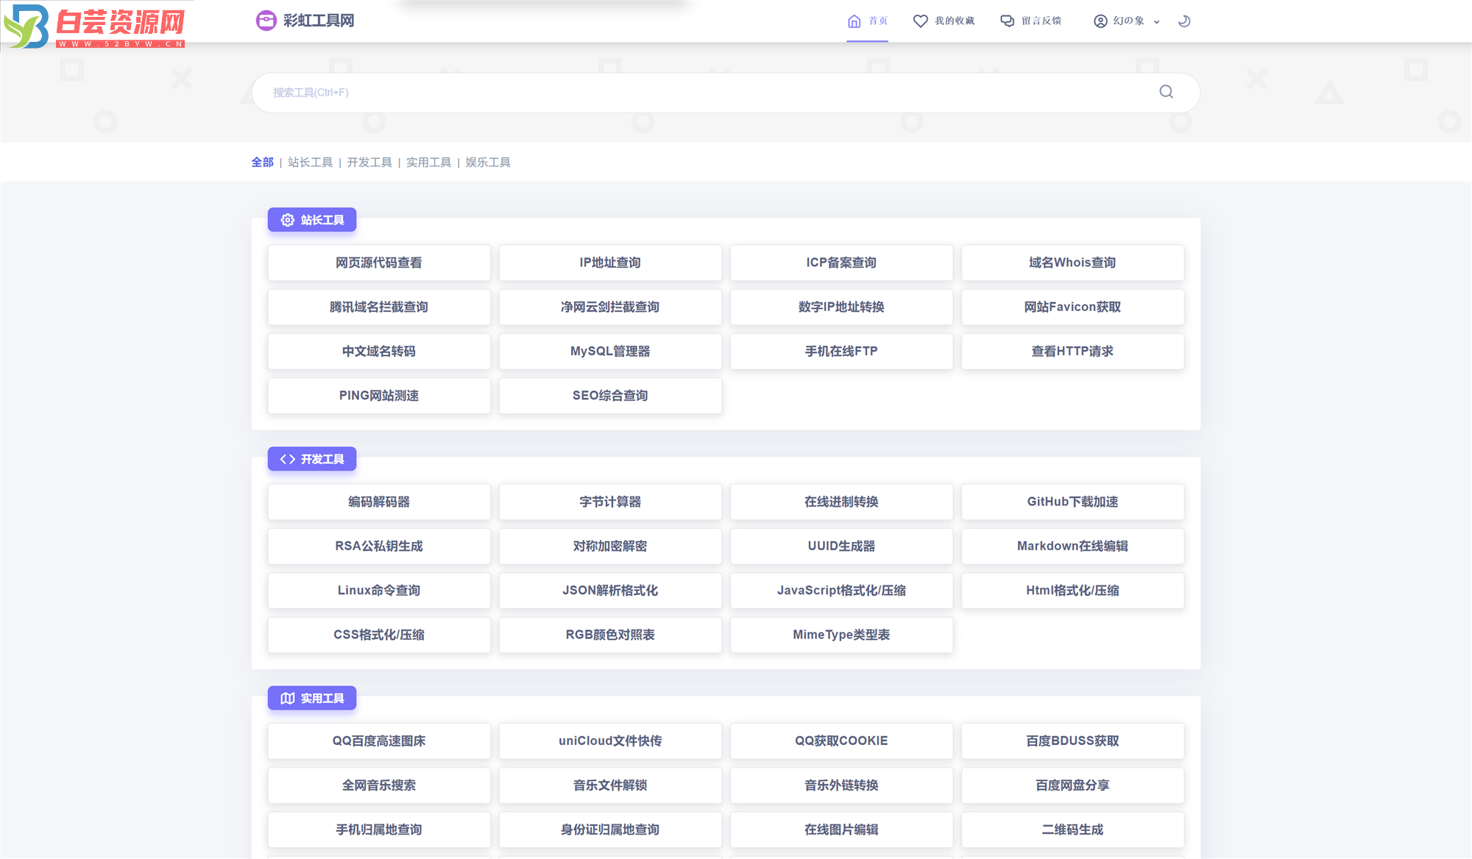
Task: Open RGB颜色对照表 tool
Action: coord(610,635)
